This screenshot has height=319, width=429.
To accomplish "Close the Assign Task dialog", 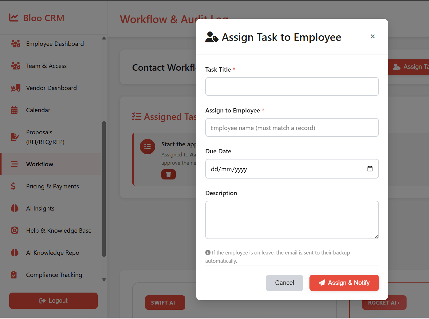I will tap(373, 37).
